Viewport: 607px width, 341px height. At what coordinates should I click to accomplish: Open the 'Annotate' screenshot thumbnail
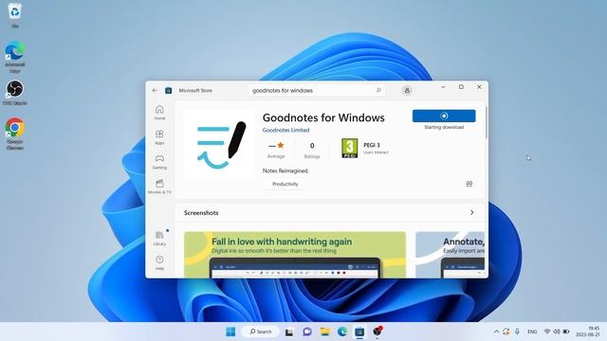[x=450, y=255]
